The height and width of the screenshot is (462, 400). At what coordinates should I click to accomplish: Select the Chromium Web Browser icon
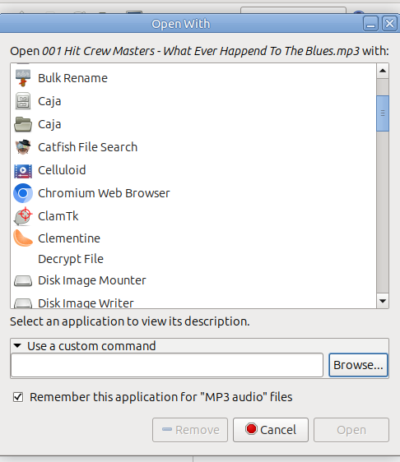23,193
